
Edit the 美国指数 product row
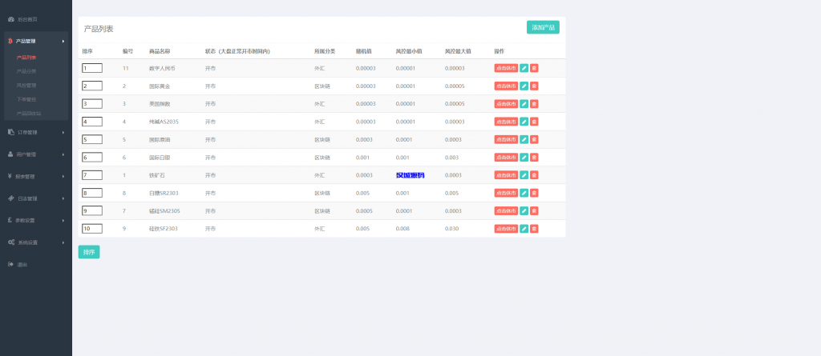[x=524, y=104]
